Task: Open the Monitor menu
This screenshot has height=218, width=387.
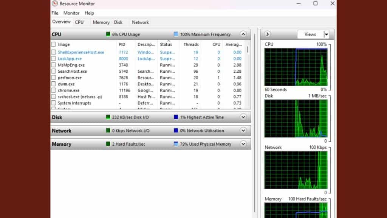Action: pos(71,13)
